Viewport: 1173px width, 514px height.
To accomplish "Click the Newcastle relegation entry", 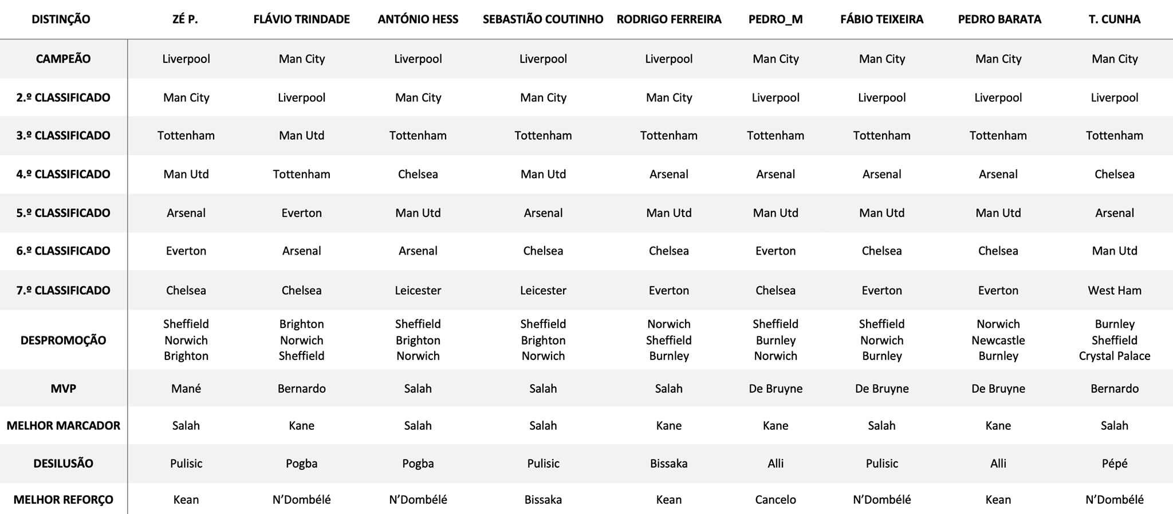I will [x=998, y=341].
